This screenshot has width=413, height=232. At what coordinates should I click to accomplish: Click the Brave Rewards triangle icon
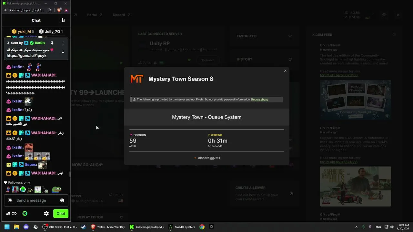click(x=66, y=10)
